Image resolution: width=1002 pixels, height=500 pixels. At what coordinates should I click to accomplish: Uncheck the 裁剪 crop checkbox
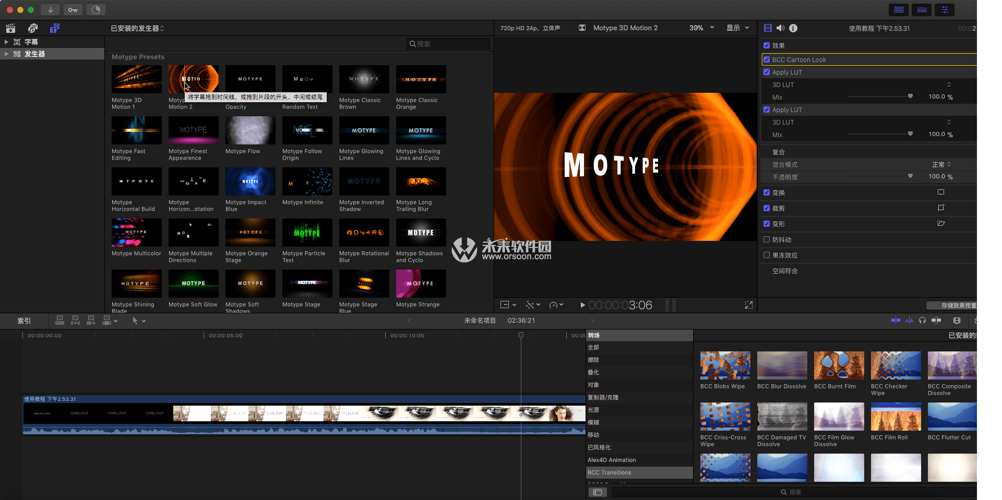[x=767, y=208]
